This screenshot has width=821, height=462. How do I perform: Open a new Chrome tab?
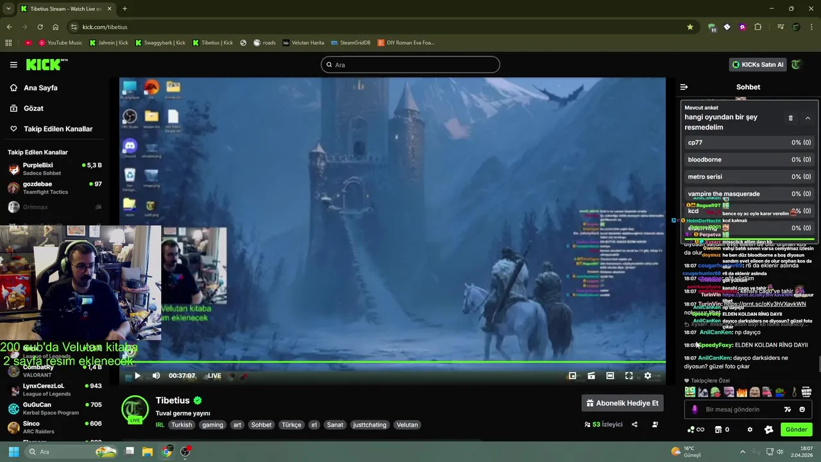[x=124, y=8]
